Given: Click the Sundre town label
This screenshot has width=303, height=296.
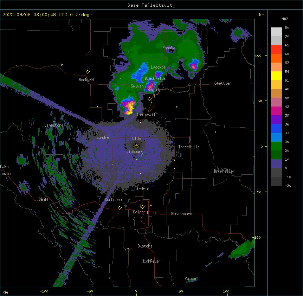Looking at the screenshot, I should pos(103,137).
